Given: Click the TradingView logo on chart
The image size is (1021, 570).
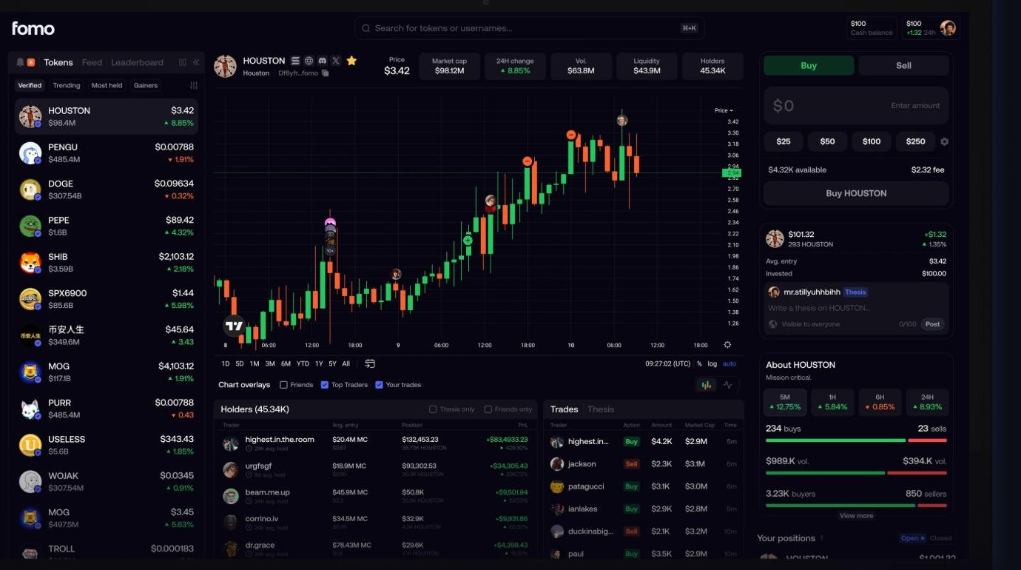Looking at the screenshot, I should click(235, 326).
